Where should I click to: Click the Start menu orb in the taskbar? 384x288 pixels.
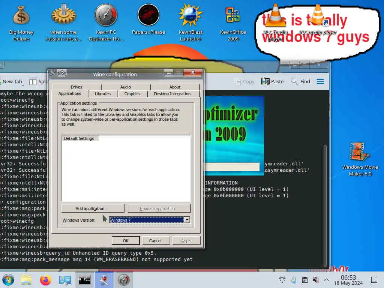[x=8, y=280]
